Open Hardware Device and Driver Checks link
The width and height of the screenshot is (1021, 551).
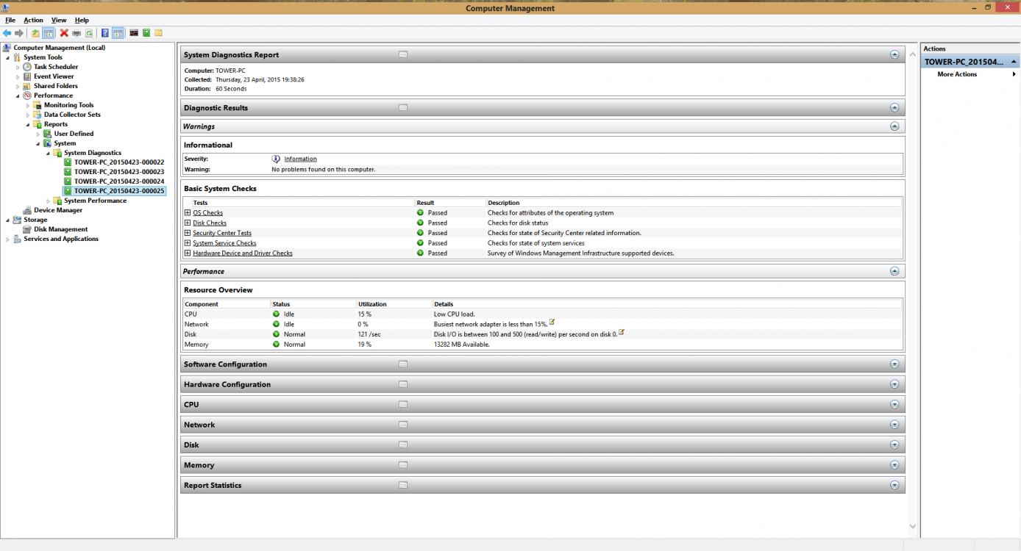pos(243,253)
